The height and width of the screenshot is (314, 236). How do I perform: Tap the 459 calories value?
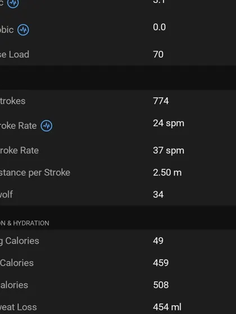point(161,263)
